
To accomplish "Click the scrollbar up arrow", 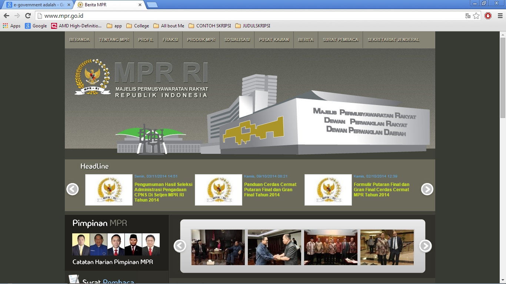I will 503,34.
